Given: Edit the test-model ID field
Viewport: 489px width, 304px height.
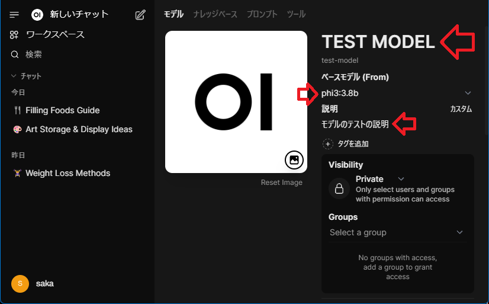Looking at the screenshot, I should (x=340, y=60).
